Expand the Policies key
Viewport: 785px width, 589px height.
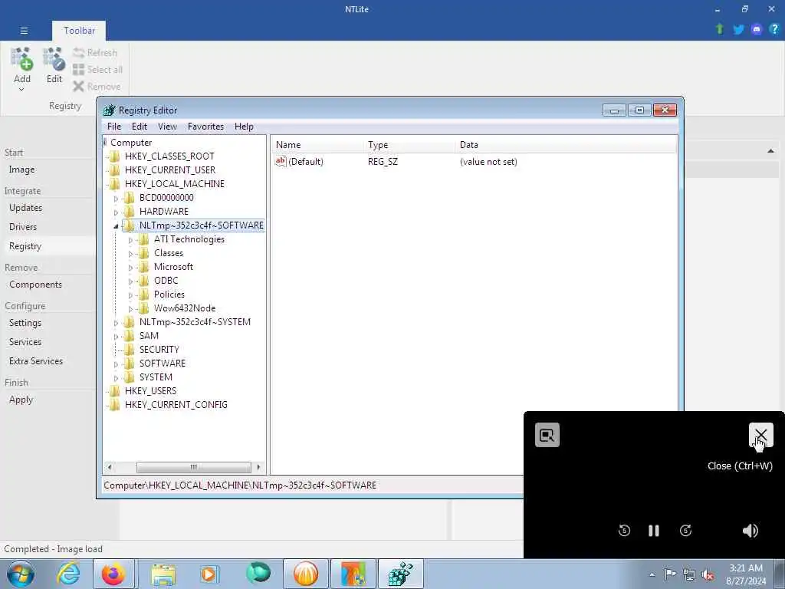point(130,295)
